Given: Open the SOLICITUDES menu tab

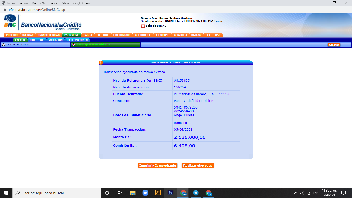Looking at the screenshot, I should [x=143, y=35].
